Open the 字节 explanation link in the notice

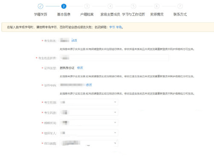112,27
